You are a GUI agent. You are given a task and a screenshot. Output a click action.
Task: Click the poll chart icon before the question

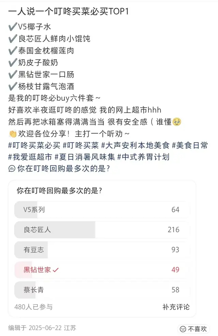(12, 168)
